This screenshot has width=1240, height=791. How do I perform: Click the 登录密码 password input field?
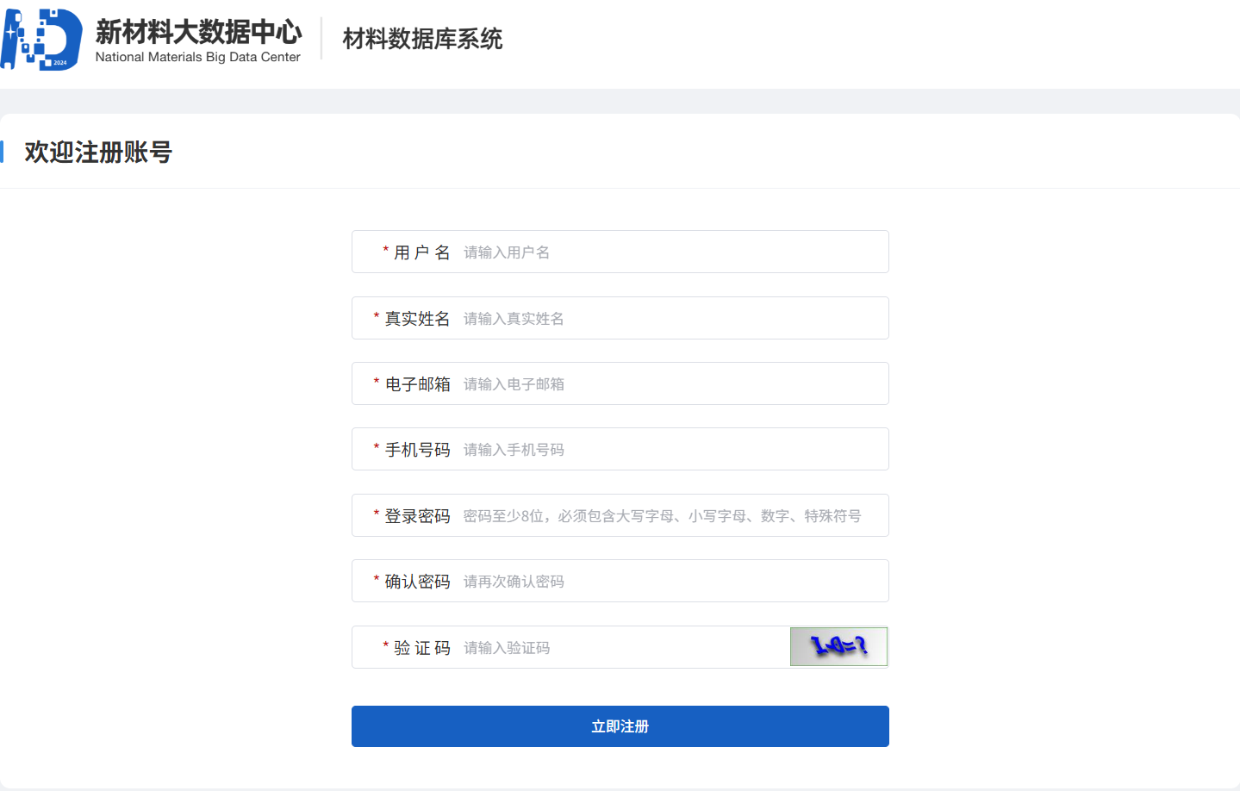click(603, 514)
